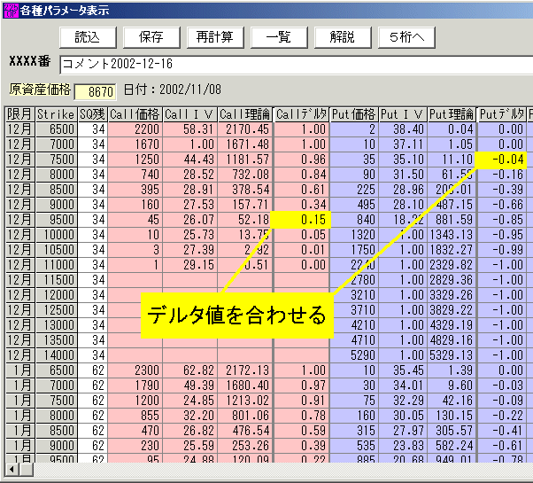Screen dimensions: 533x483
Task: Click January Put theoretical cell 130.15
Action: (452, 416)
